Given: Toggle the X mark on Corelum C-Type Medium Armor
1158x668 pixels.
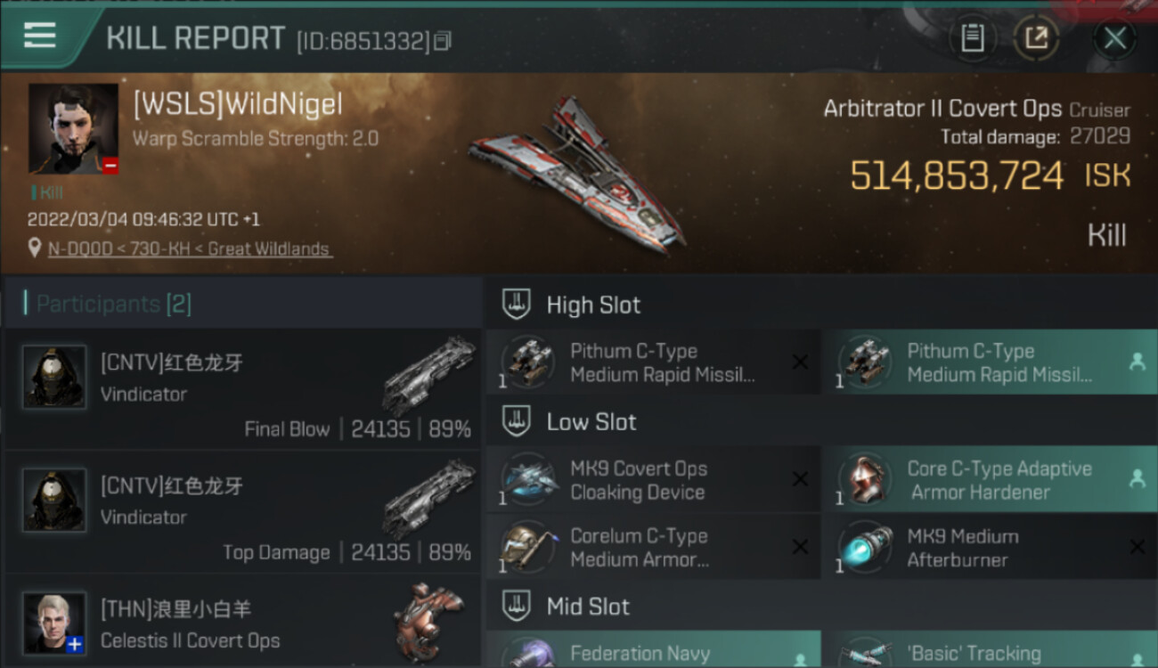Looking at the screenshot, I should [x=800, y=548].
